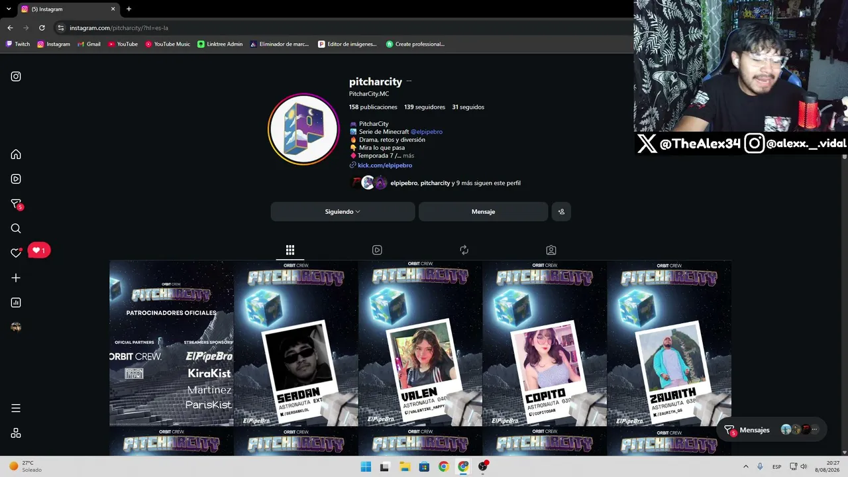Open the Instagram bookmark

54,44
